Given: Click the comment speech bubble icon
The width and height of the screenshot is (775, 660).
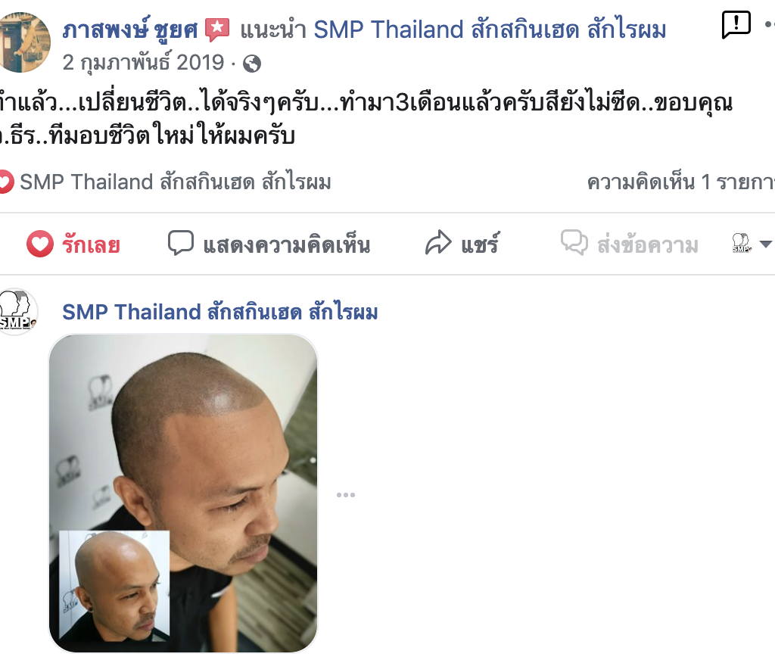Looking at the screenshot, I should [180, 243].
